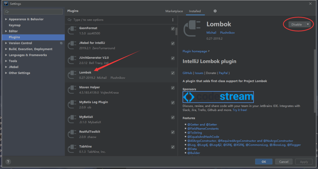Uncheck the Lombok plugin checkbox

173,73
